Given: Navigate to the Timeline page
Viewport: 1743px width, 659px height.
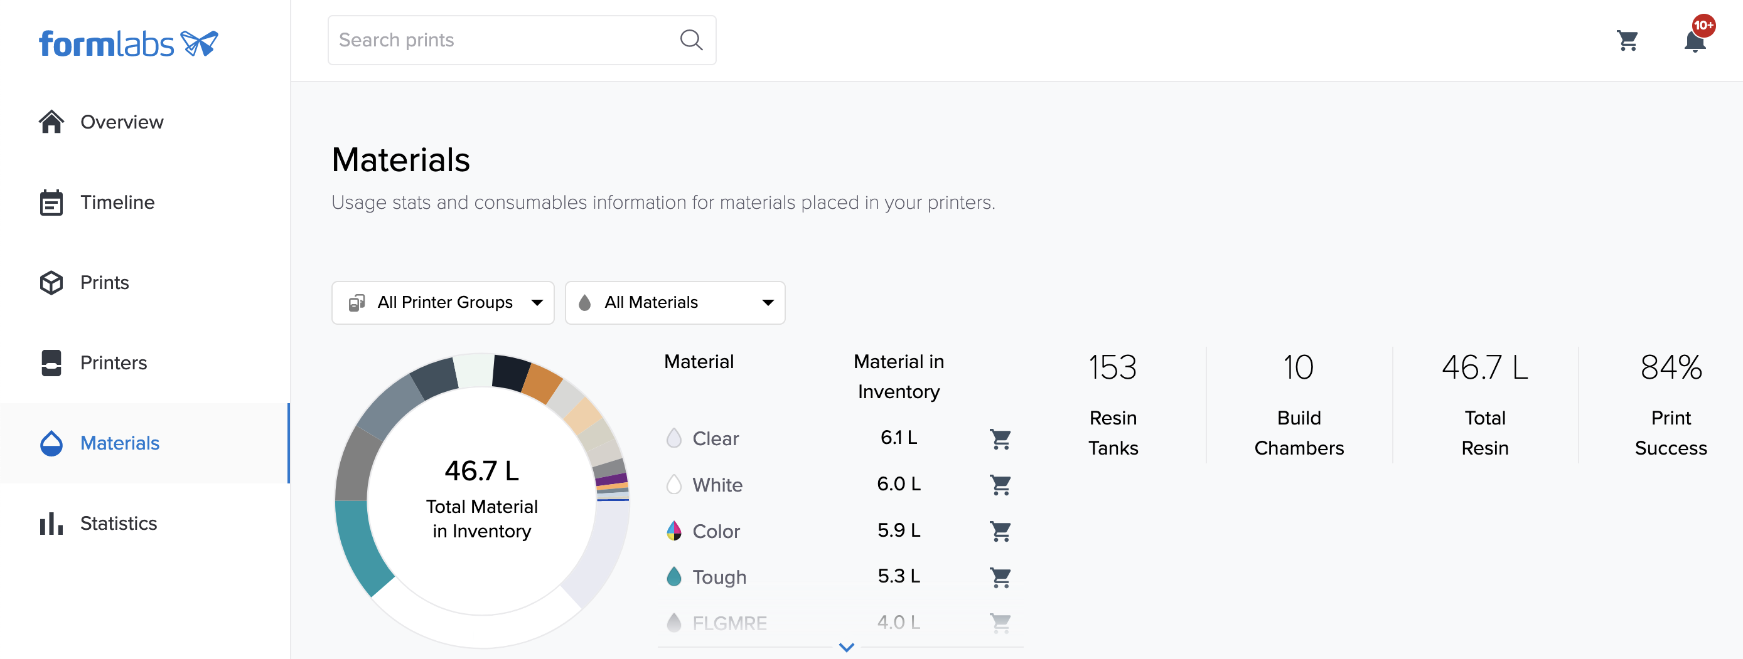Looking at the screenshot, I should 118,201.
